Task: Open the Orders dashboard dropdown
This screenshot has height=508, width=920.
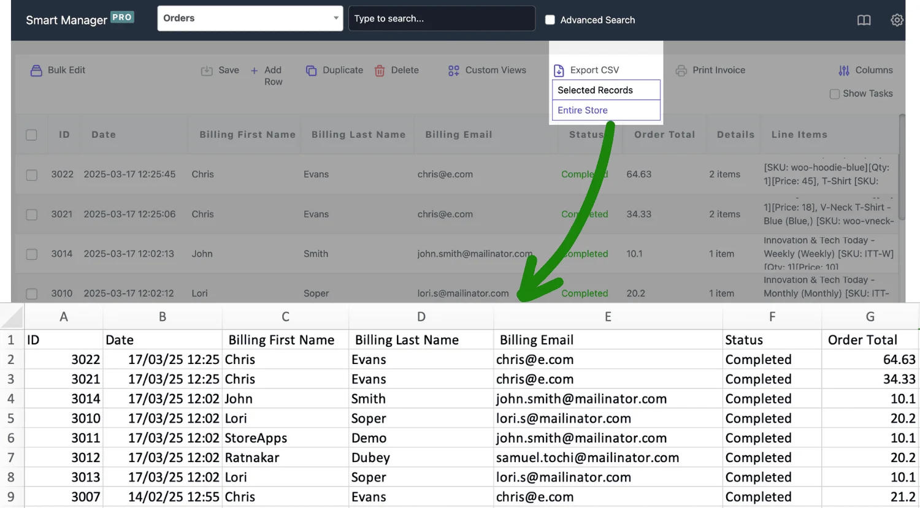Action: tap(250, 18)
